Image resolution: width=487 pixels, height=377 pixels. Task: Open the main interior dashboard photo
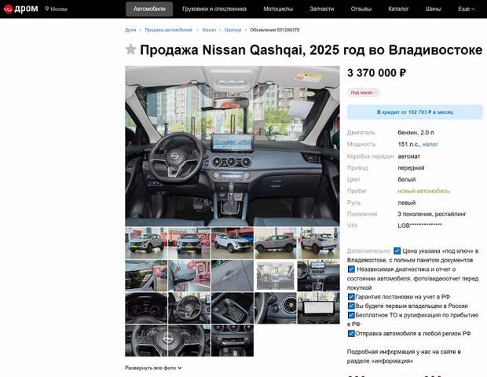pos(233,146)
